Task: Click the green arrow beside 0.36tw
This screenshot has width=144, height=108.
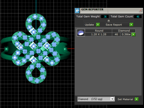Action: click(133, 34)
